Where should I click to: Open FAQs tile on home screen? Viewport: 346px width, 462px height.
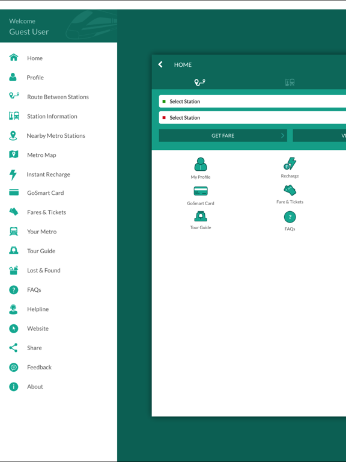[x=290, y=221]
